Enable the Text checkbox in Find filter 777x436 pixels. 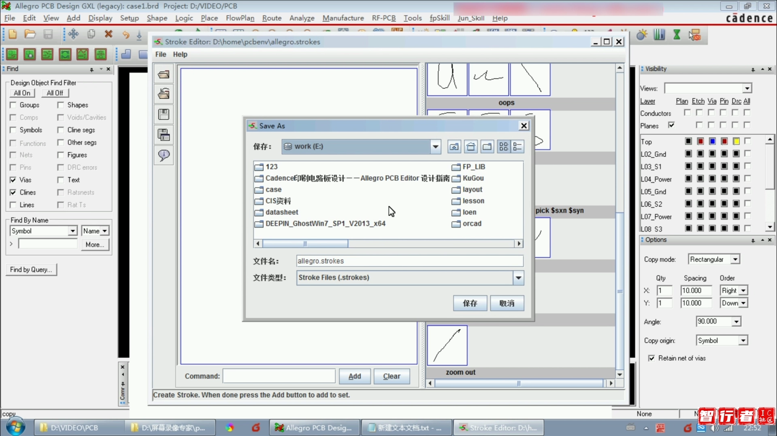pyautogui.click(x=61, y=180)
